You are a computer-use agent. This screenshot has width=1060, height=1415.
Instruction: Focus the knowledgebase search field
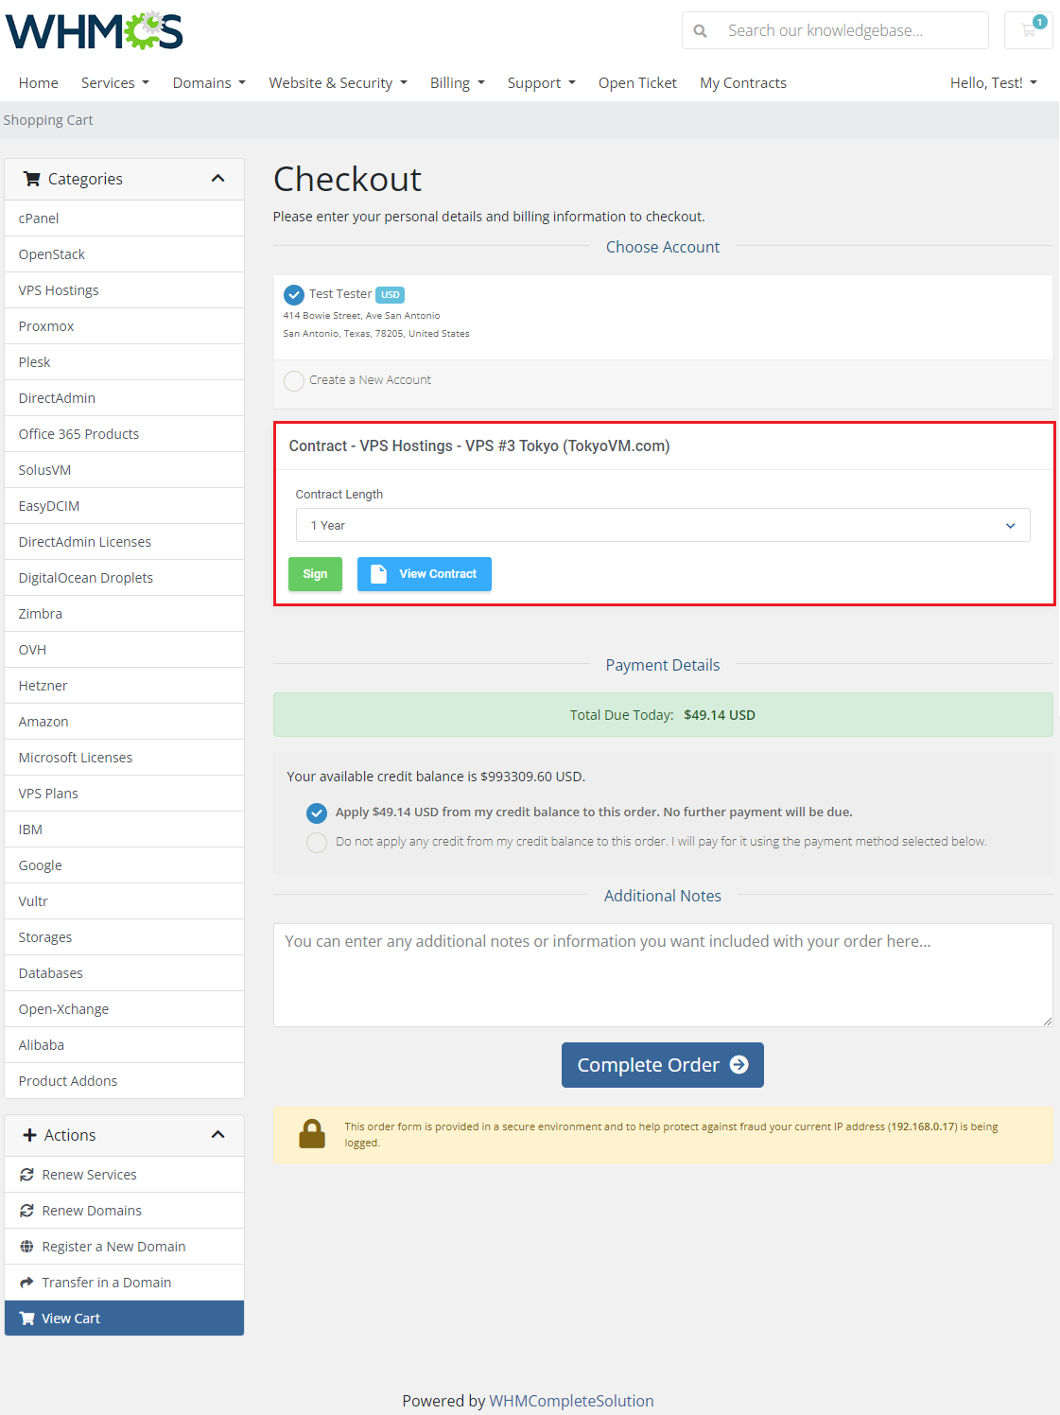click(851, 30)
